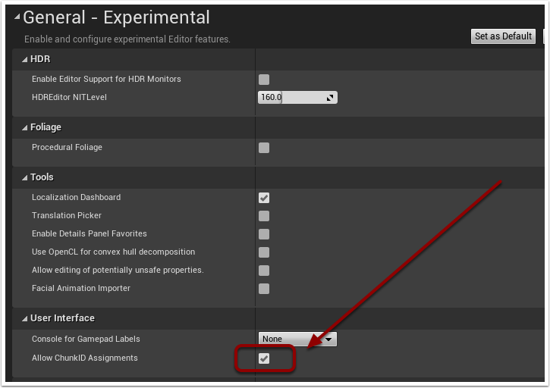Click the NITLevel field's diagonal arrow icon
The width and height of the screenshot is (550, 388).
(330, 98)
